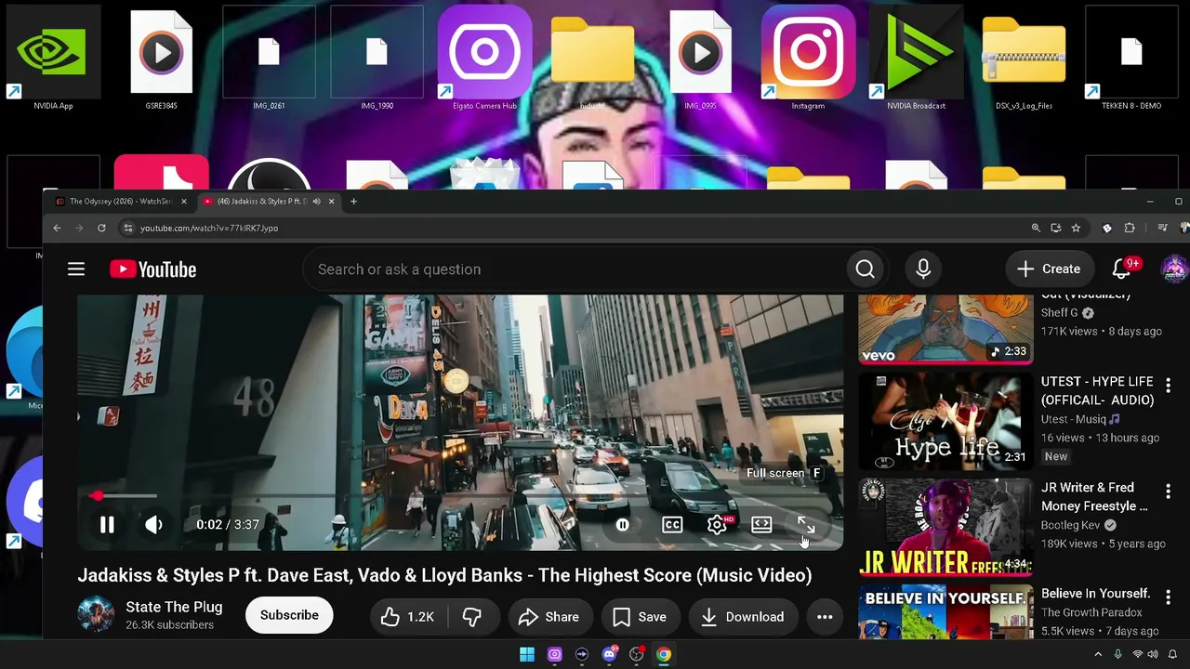The width and height of the screenshot is (1190, 669).
Task: Toggle autoplay switch in the video player
Action: pos(623,525)
